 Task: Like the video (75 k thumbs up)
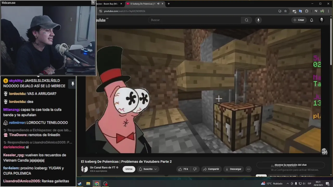pos(183,169)
